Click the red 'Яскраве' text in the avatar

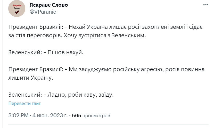tap(17, 5)
